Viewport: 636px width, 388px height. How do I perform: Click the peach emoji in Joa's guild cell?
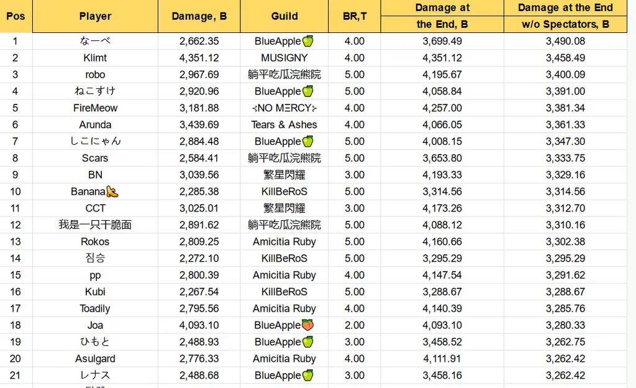[x=308, y=325]
